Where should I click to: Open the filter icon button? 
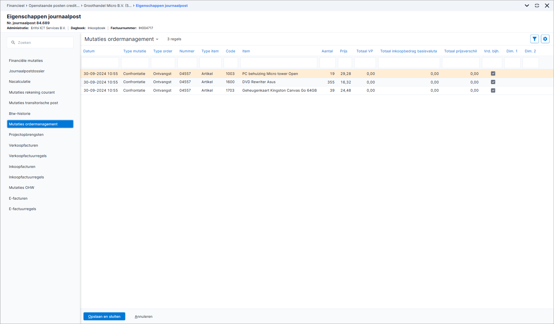click(534, 39)
